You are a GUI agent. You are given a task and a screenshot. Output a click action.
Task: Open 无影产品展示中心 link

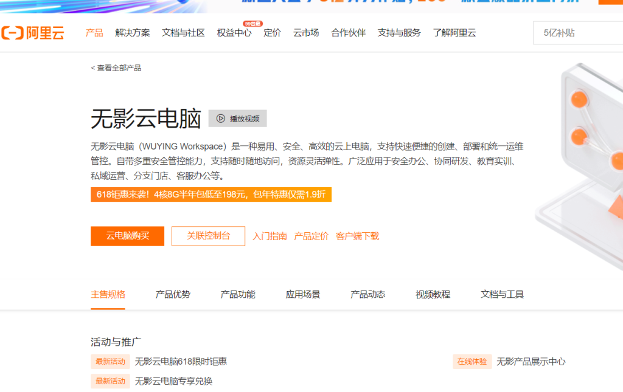coord(531,362)
